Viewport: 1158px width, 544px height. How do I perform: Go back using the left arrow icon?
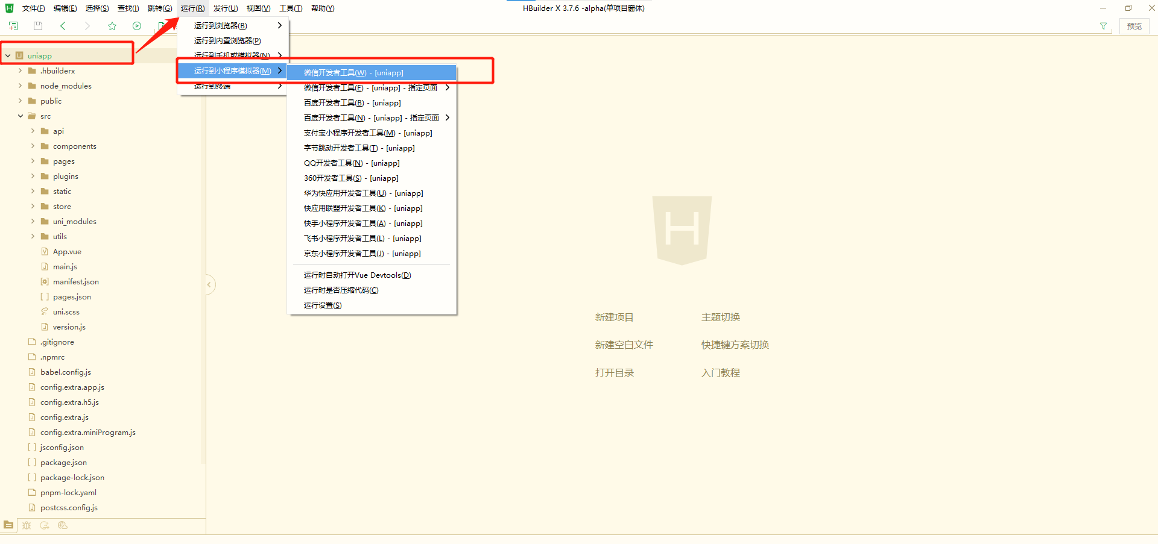coord(63,26)
